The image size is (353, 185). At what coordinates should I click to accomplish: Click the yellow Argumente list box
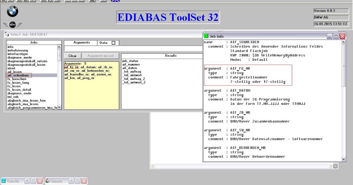[x=91, y=85]
